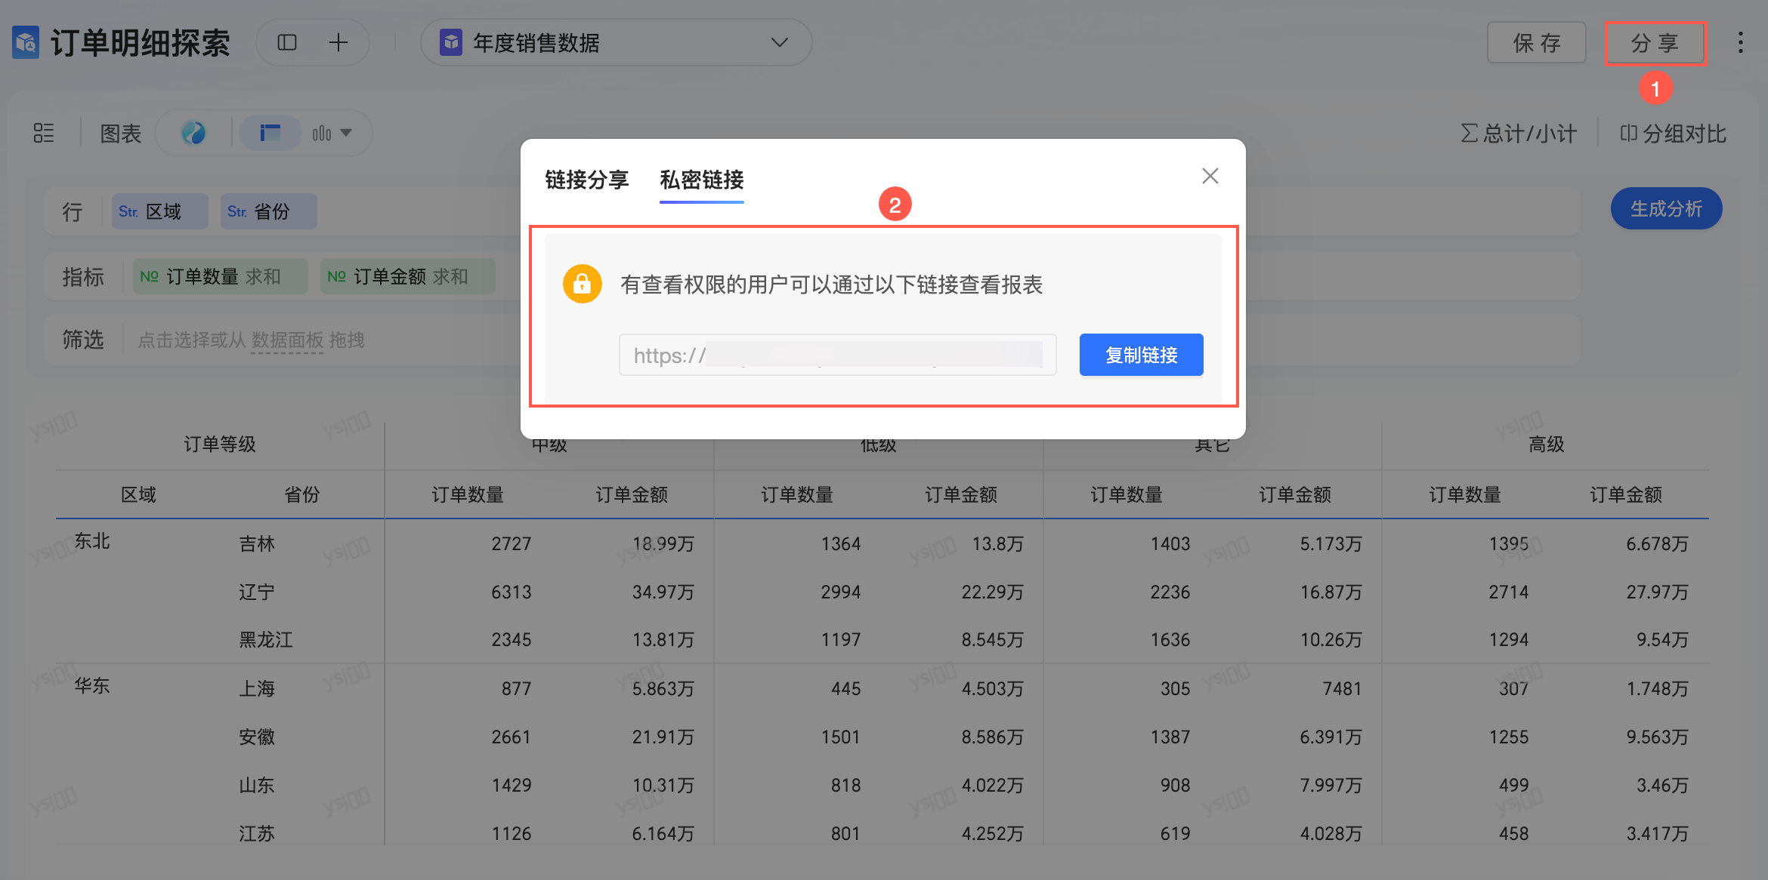
Task: Switch to the table view icon
Action: [270, 133]
